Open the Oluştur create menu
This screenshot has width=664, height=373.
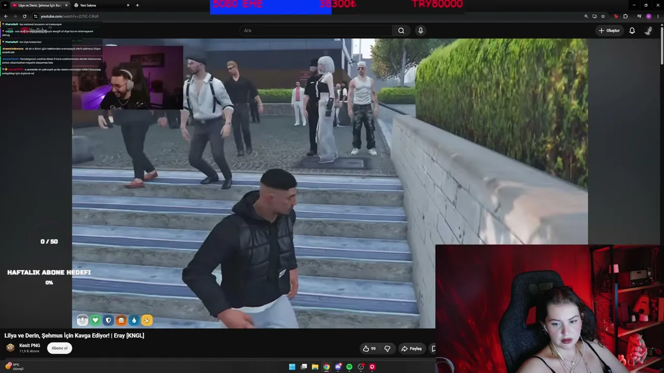click(609, 31)
